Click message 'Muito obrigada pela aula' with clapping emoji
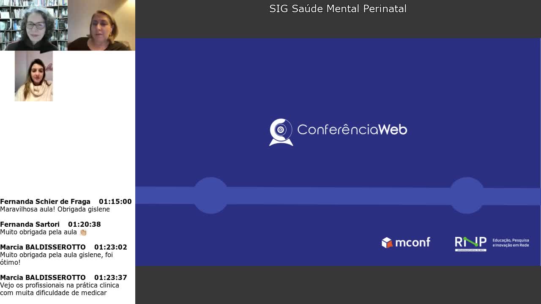Screen dimensions: 541x304 pos(43,232)
